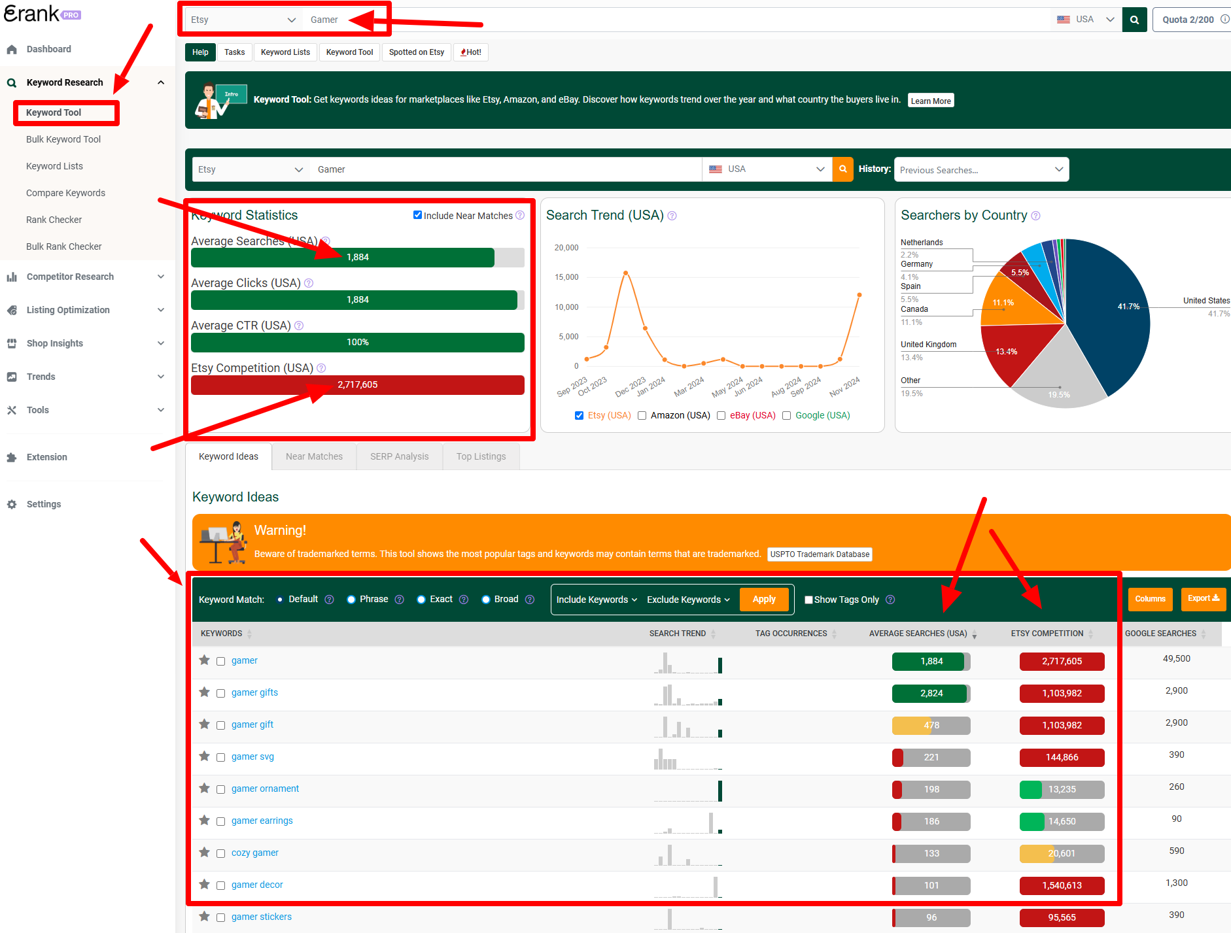
Task: Click the Settings gear icon
Action: [x=12, y=505]
